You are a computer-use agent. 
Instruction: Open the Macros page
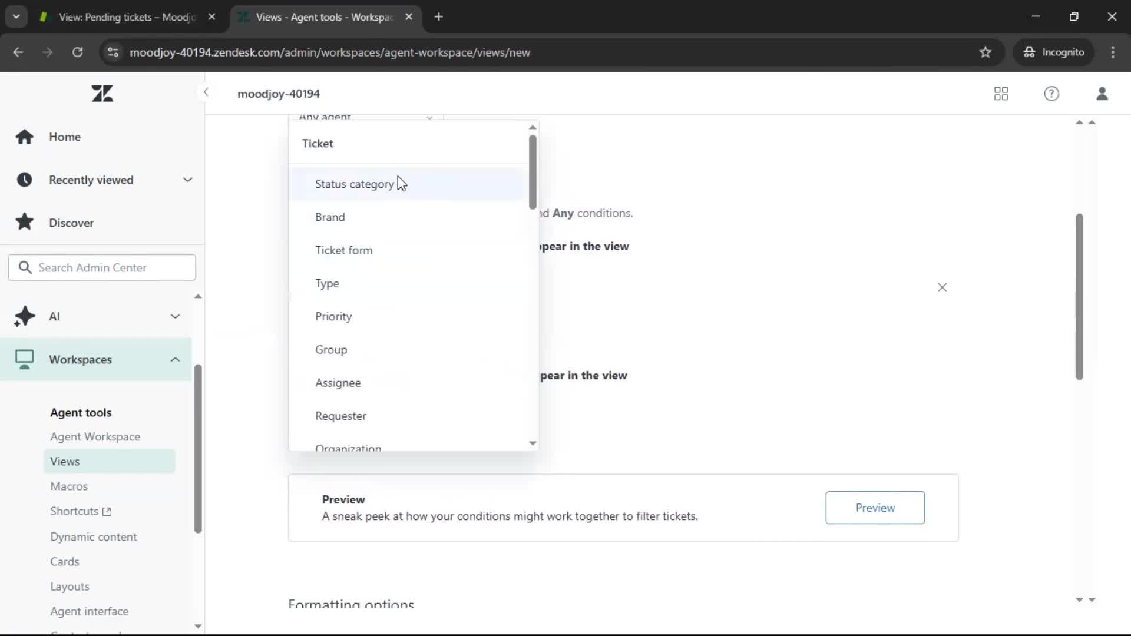point(69,486)
